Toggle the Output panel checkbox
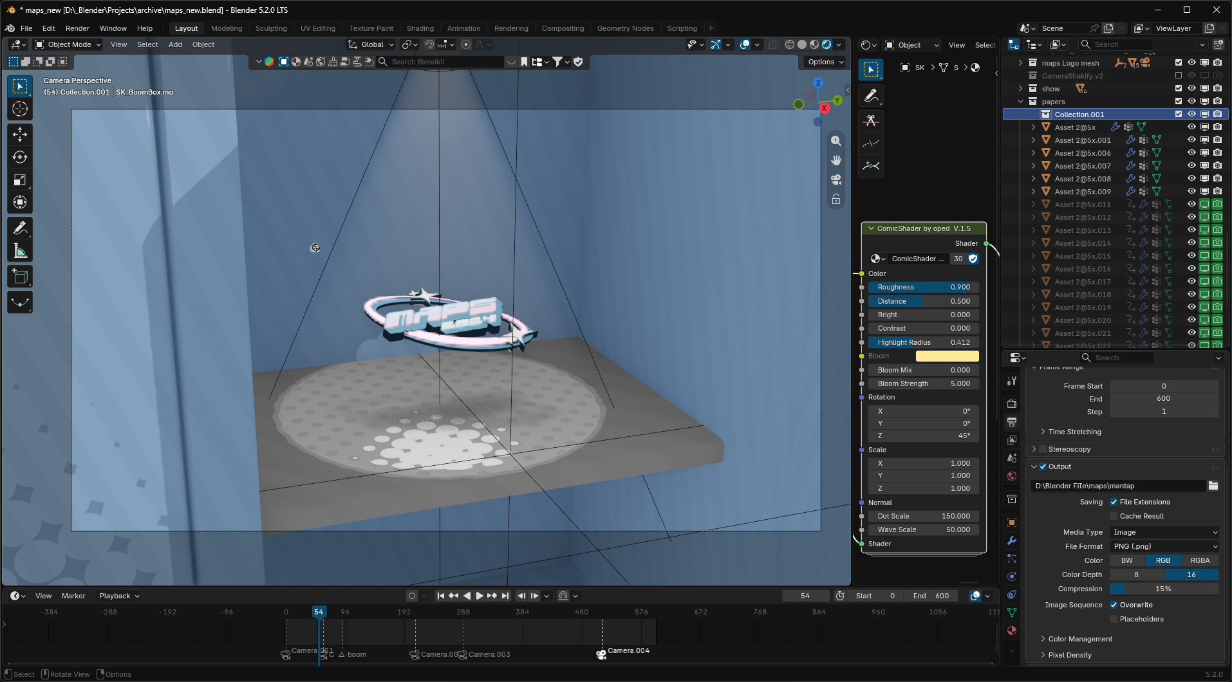This screenshot has width=1232, height=682. [1043, 466]
